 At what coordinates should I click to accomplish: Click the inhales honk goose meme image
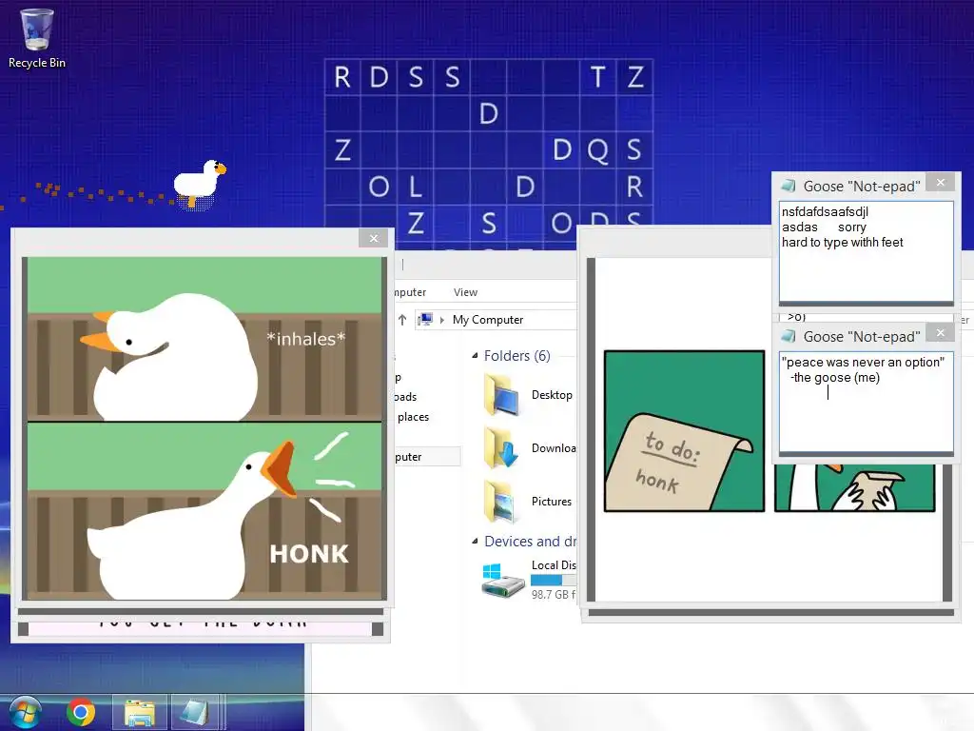(x=205, y=429)
